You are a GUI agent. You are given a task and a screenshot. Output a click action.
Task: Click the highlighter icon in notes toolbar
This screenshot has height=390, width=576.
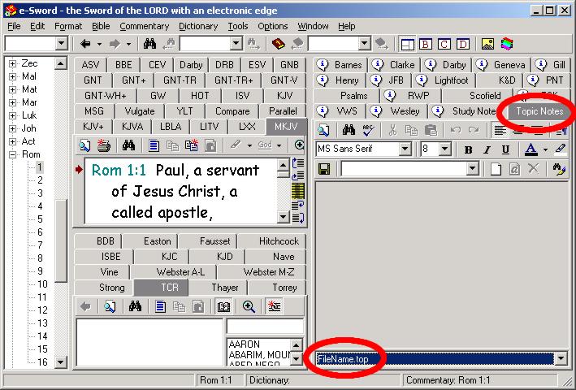560,149
